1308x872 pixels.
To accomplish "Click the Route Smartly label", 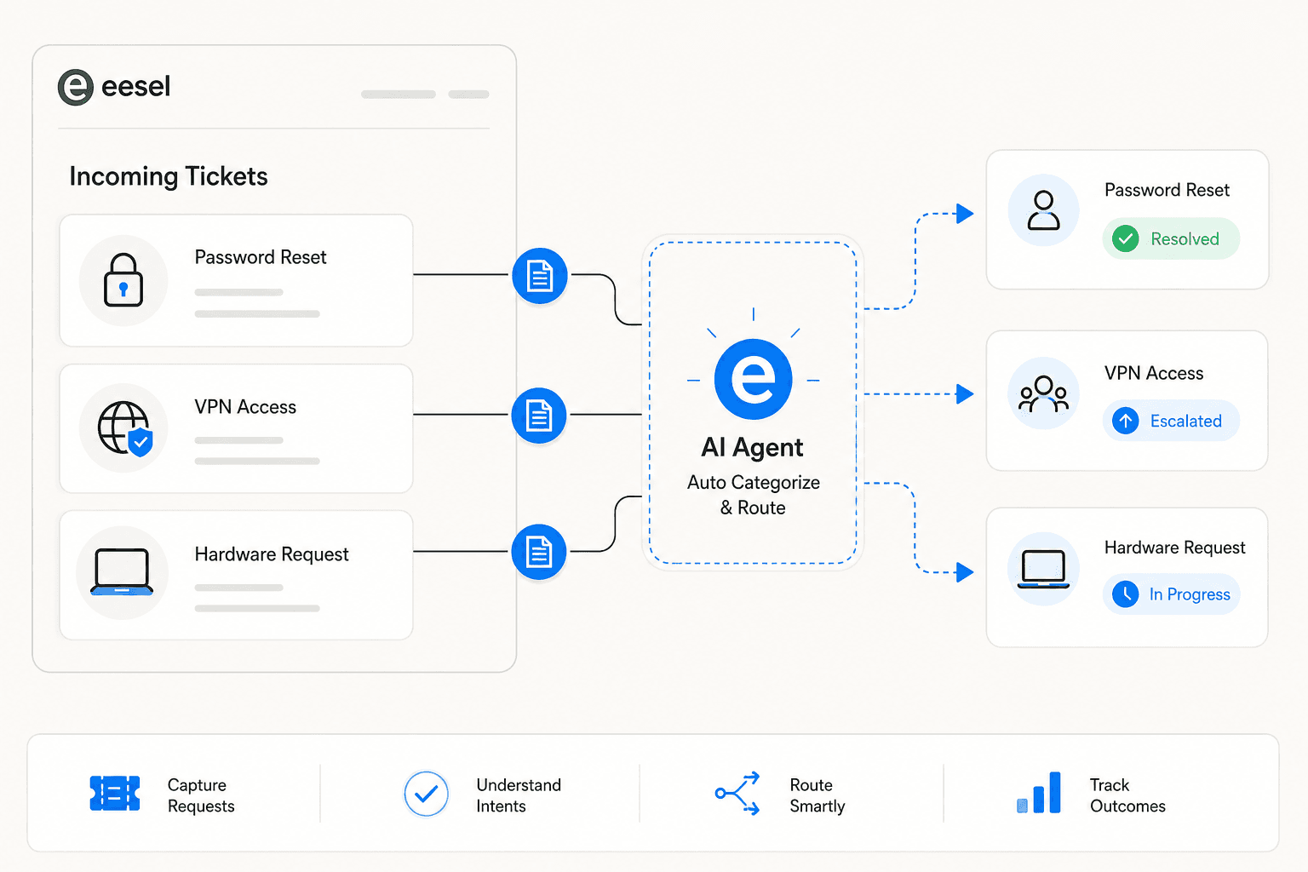I will 817,795.
